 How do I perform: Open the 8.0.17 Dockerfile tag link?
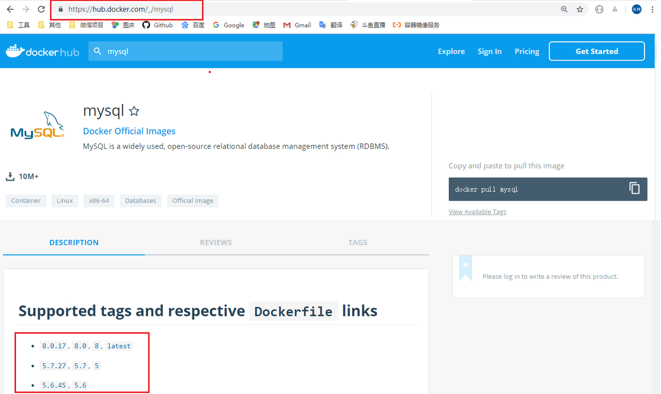pyautogui.click(x=54, y=346)
